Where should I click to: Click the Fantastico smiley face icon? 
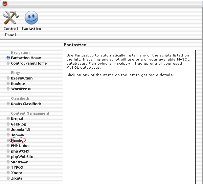(x=31, y=18)
